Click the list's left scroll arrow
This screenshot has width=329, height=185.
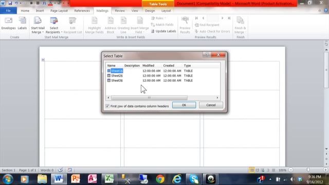[108, 98]
